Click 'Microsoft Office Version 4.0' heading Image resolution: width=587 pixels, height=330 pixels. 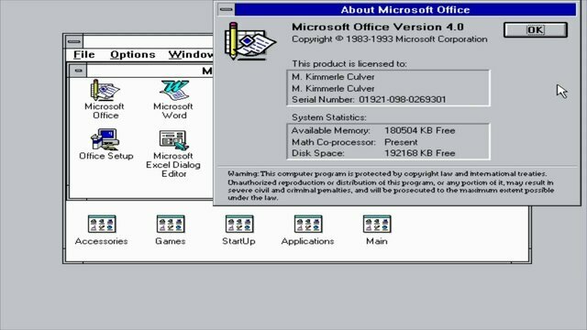click(x=378, y=27)
